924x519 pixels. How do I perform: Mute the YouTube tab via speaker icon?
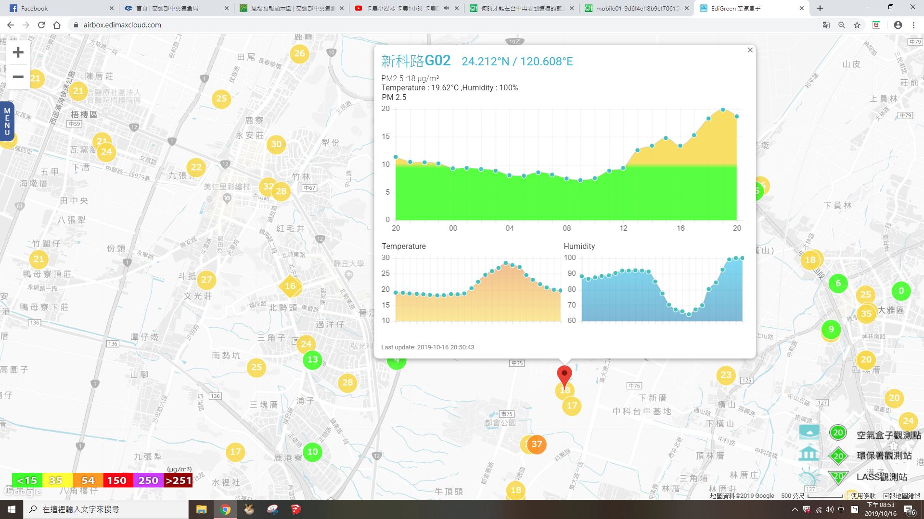(x=446, y=8)
